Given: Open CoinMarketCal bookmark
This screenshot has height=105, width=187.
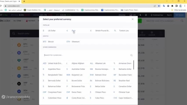Looking at the screenshot, I should (71, 10).
